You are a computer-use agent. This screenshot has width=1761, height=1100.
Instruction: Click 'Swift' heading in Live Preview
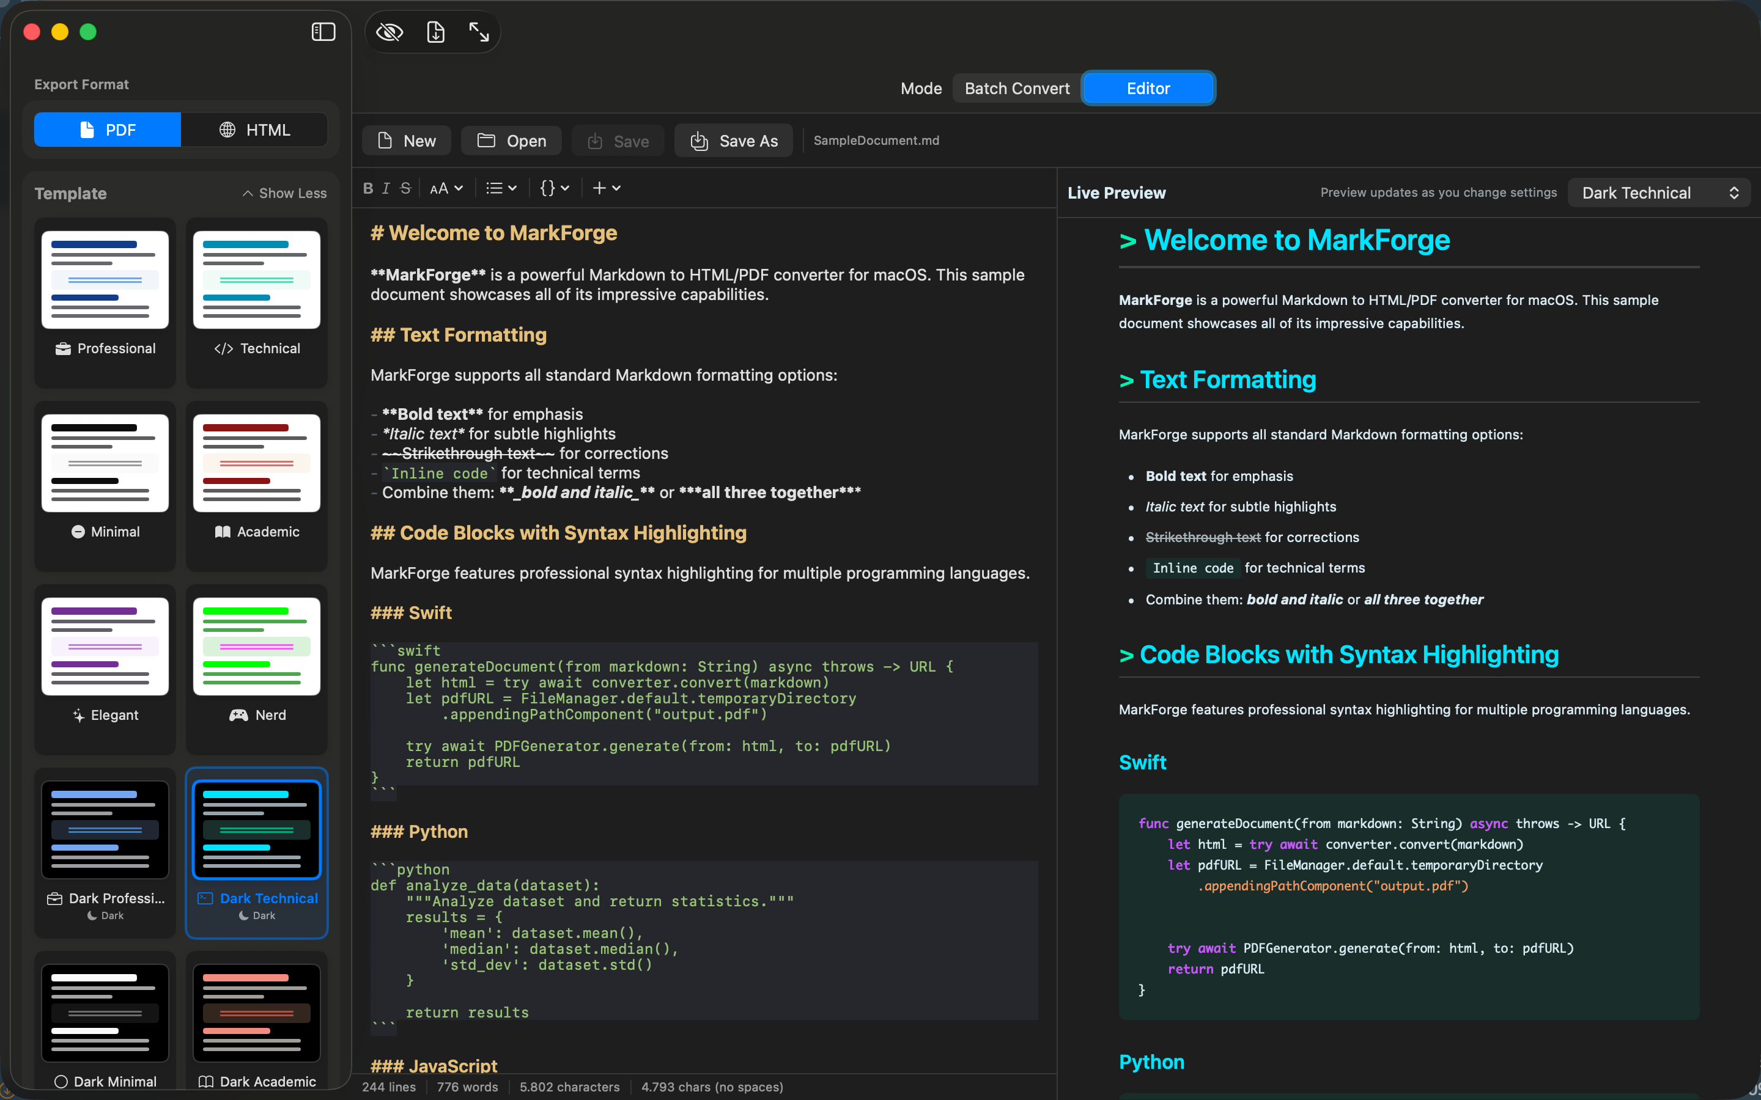(x=1142, y=763)
